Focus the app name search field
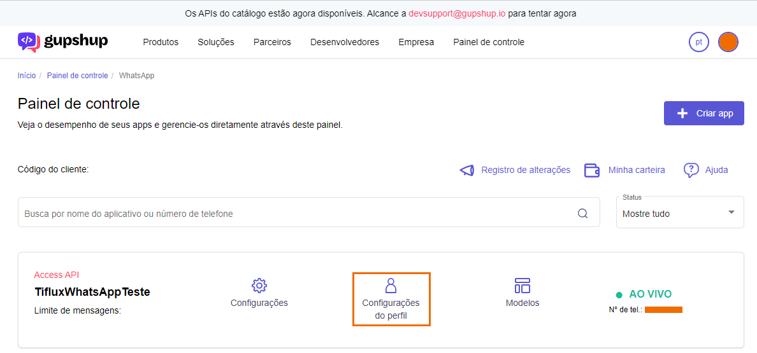 tap(309, 212)
